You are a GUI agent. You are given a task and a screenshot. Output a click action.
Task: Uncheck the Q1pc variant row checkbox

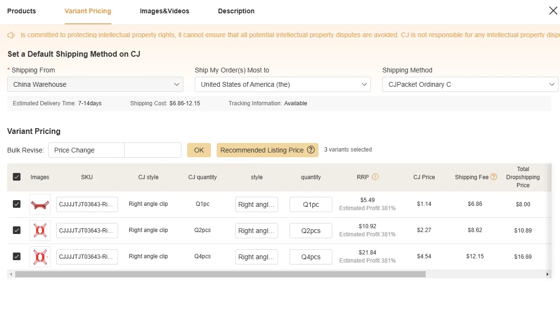(x=17, y=204)
